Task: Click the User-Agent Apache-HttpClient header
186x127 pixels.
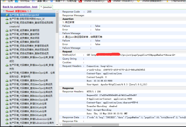Action: pyautogui.click(x=117, y=84)
